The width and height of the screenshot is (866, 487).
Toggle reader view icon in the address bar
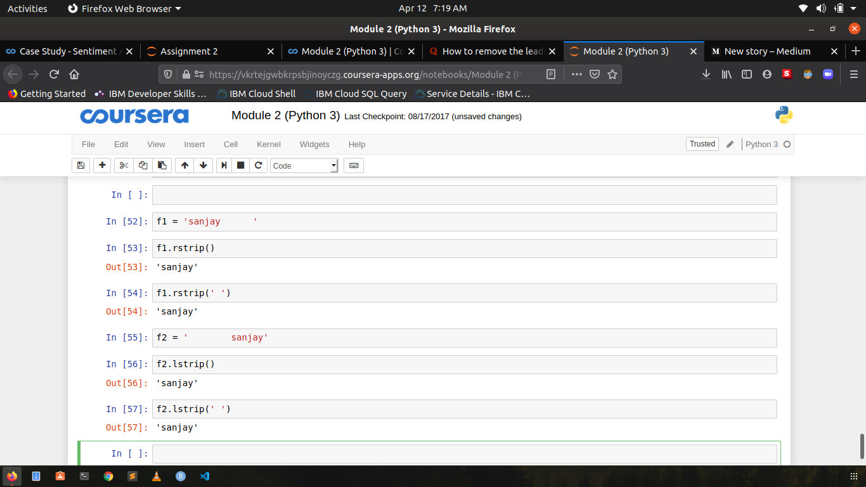click(x=551, y=74)
